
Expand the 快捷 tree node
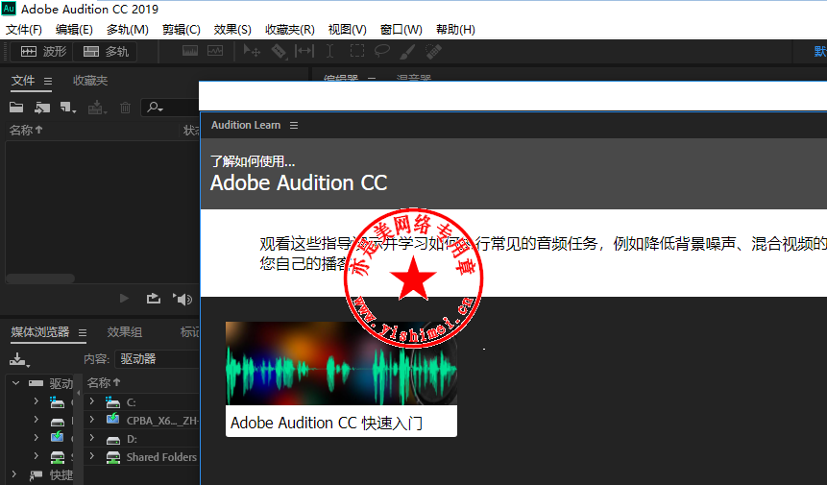tap(14, 474)
